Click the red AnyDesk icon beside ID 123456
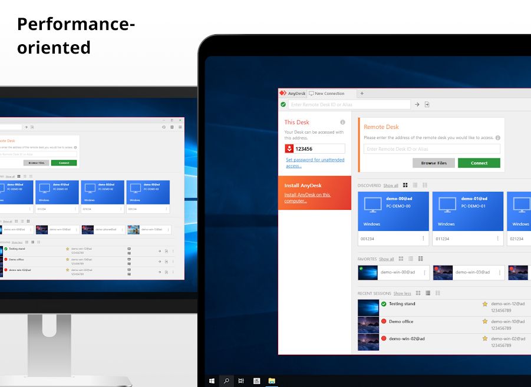The image size is (531, 387). tap(289, 149)
